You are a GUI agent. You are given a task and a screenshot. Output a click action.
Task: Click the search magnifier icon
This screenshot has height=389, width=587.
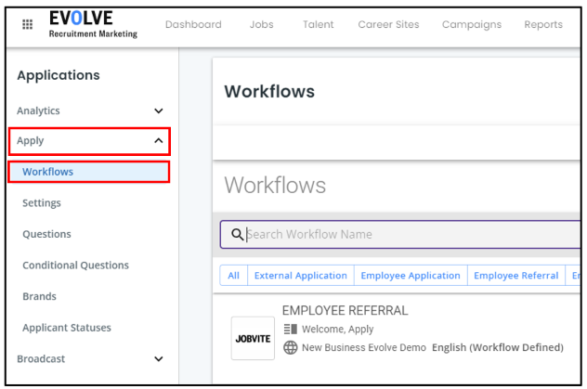point(238,235)
